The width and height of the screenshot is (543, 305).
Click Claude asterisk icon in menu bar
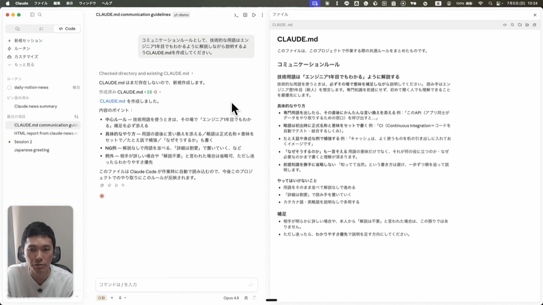tap(327, 3)
